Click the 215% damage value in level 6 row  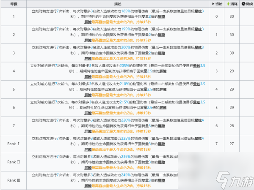pyautogui.click(x=124, y=102)
